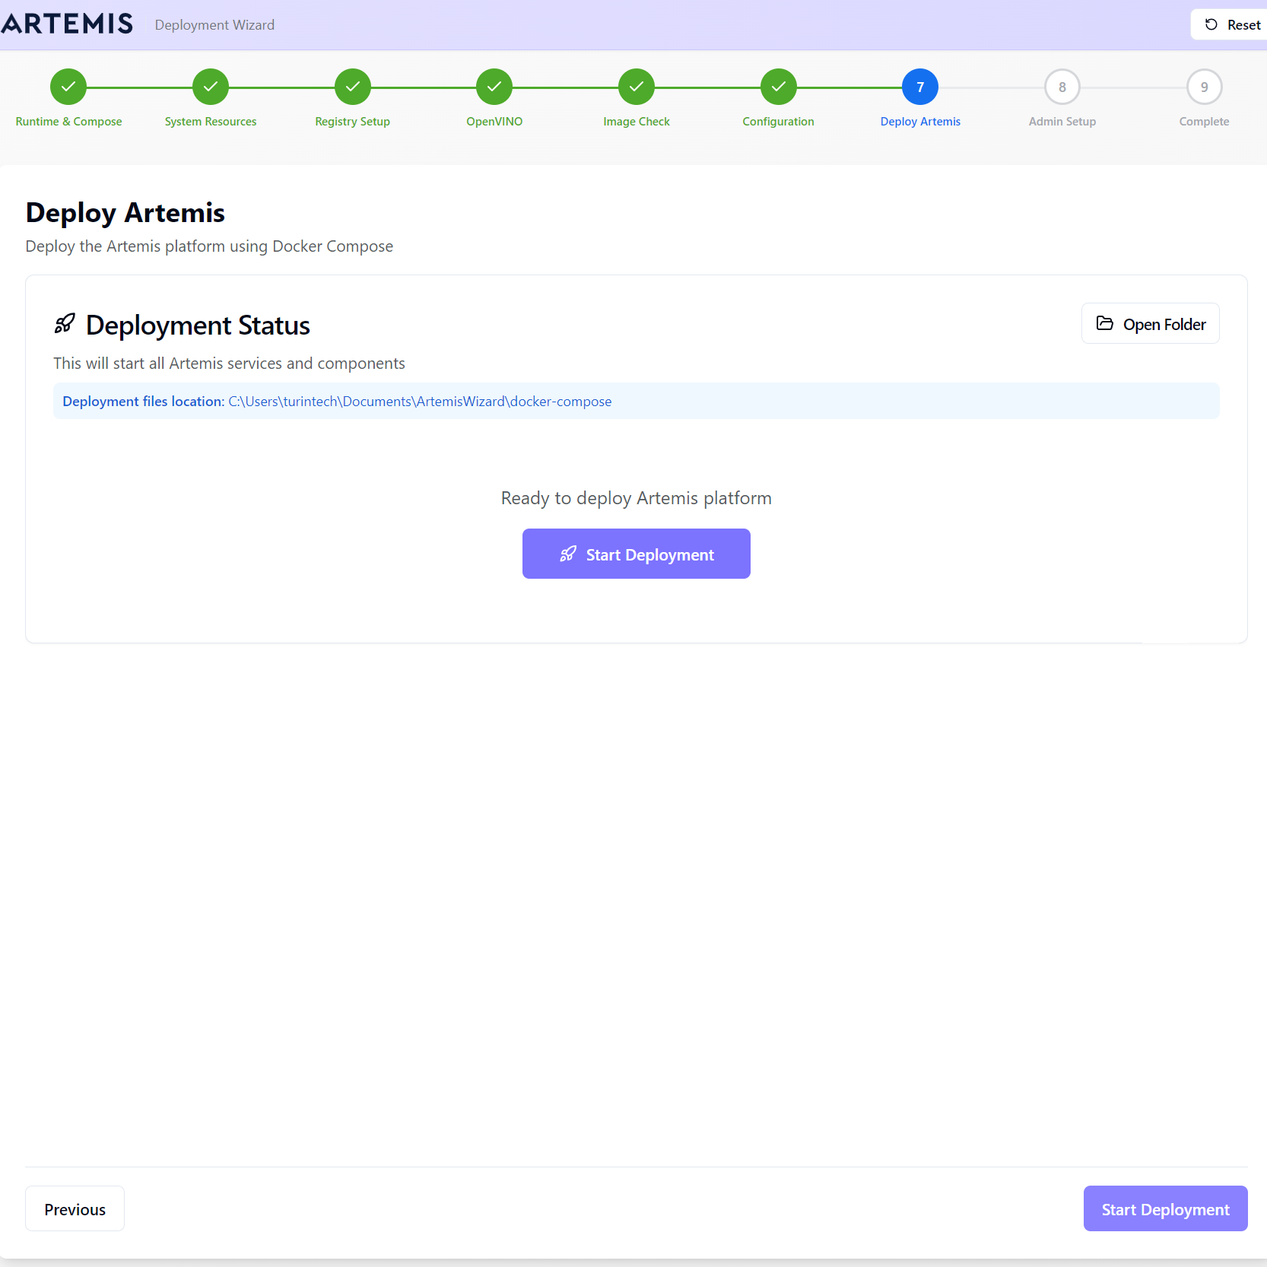The width and height of the screenshot is (1267, 1267).
Task: Select the System Resources completed step icon
Action: [210, 87]
